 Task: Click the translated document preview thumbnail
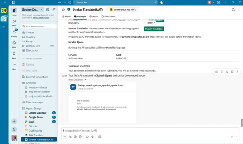click(x=102, y=107)
